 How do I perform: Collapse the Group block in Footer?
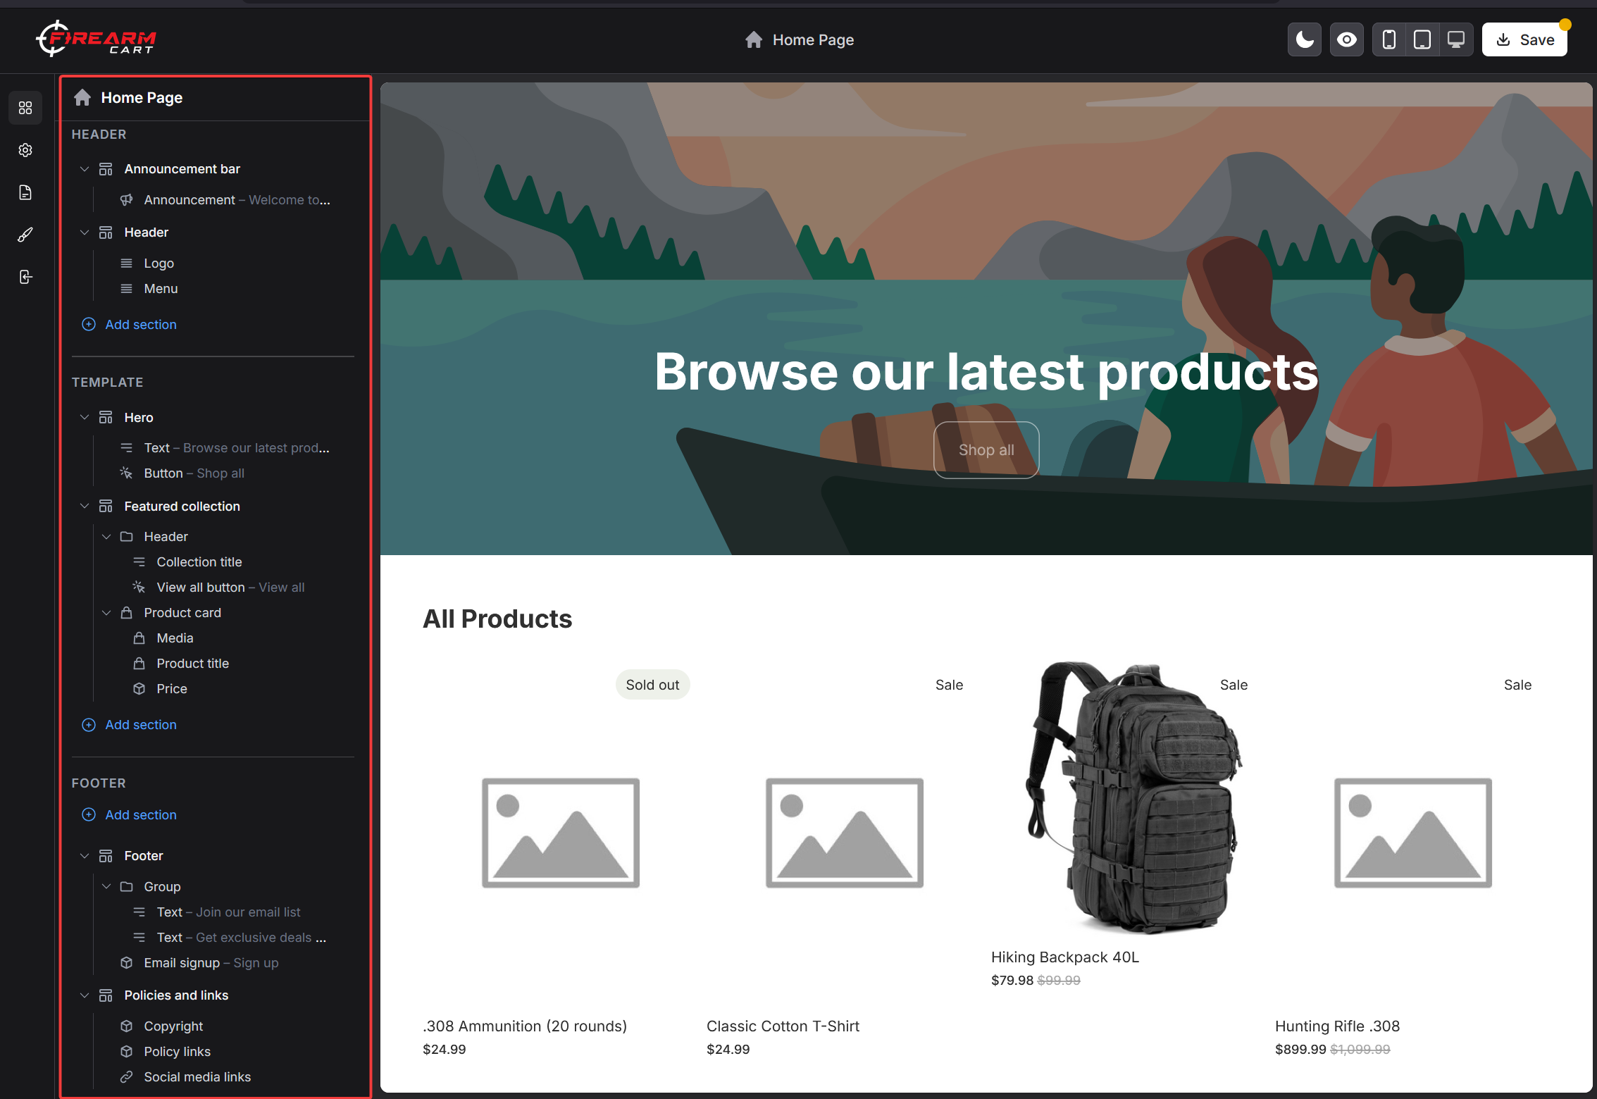click(106, 887)
